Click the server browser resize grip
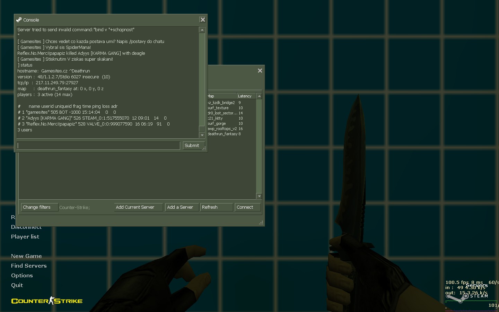Screen dimensions: 499x312 [x=261, y=223]
